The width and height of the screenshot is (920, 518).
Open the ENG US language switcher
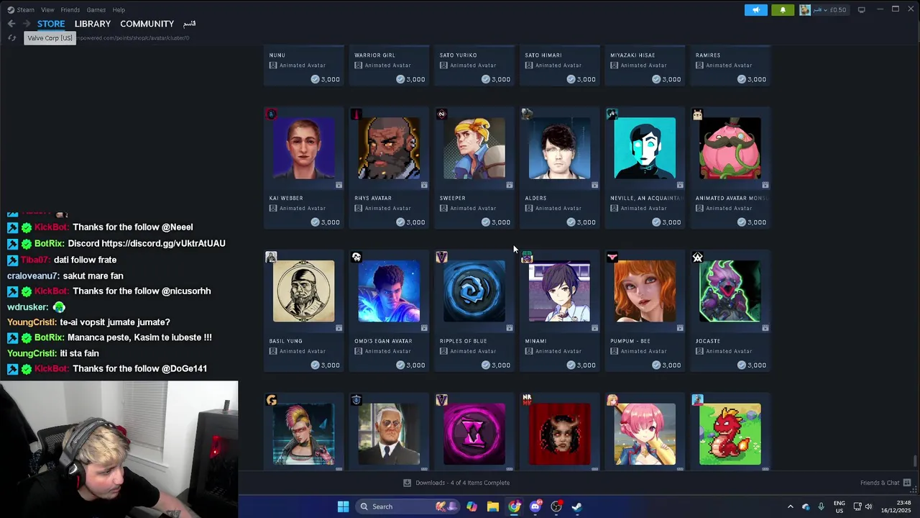point(839,506)
